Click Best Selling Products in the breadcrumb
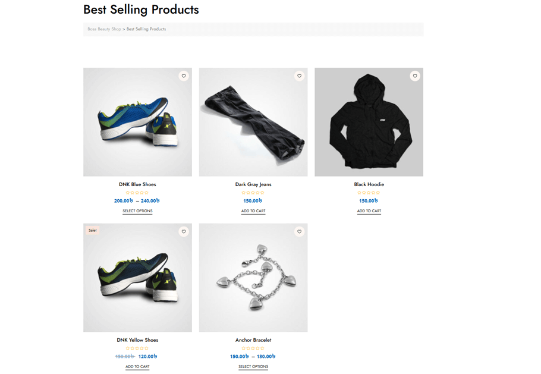This screenshot has height=374, width=541. click(145, 29)
